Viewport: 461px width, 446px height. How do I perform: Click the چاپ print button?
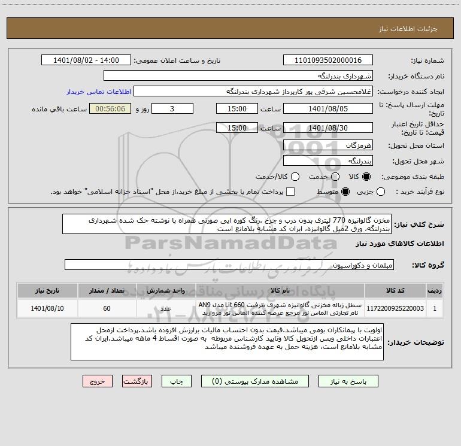point(177,381)
